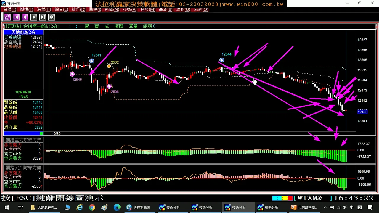Viewport: 379px width, 213px height.
Task: Select the pink 12545 signal marker
Action: (72, 74)
